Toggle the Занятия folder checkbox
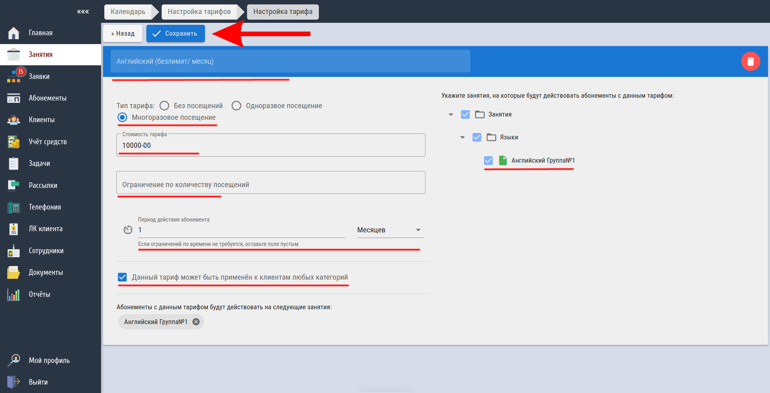 click(x=465, y=115)
